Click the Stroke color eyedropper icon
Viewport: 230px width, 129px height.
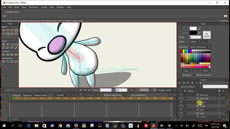[199, 33]
